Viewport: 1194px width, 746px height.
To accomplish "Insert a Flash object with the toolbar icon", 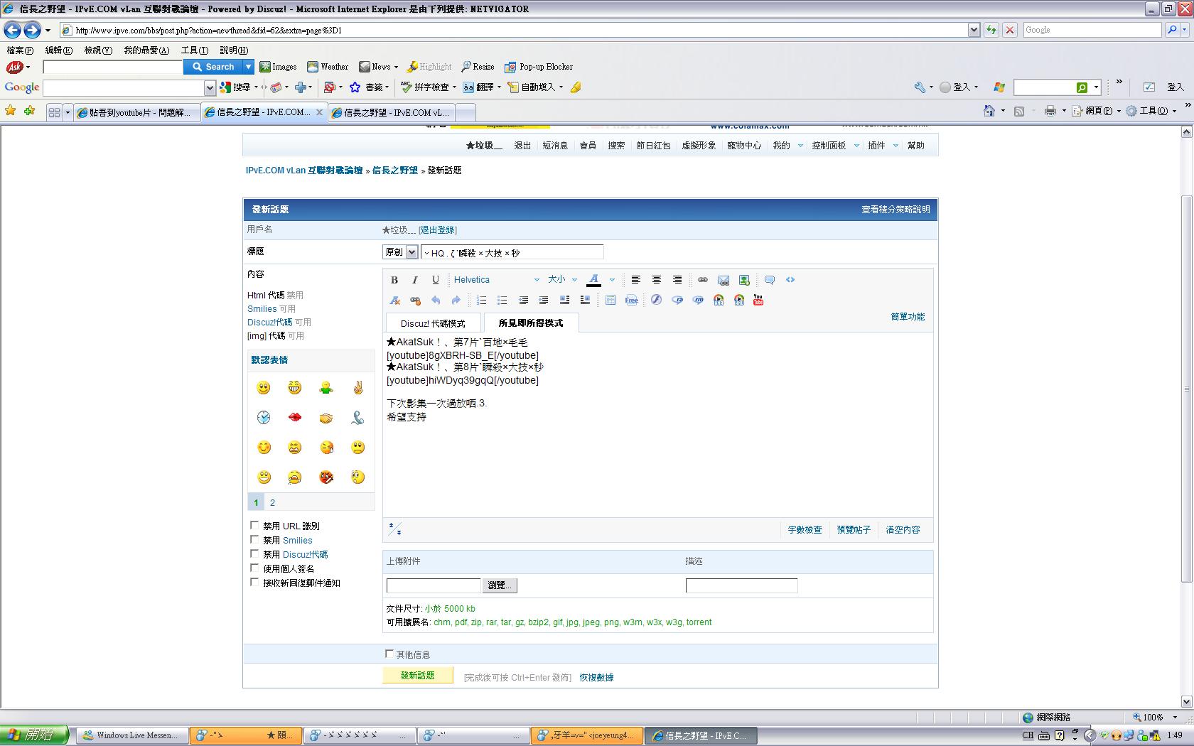I will point(656,300).
